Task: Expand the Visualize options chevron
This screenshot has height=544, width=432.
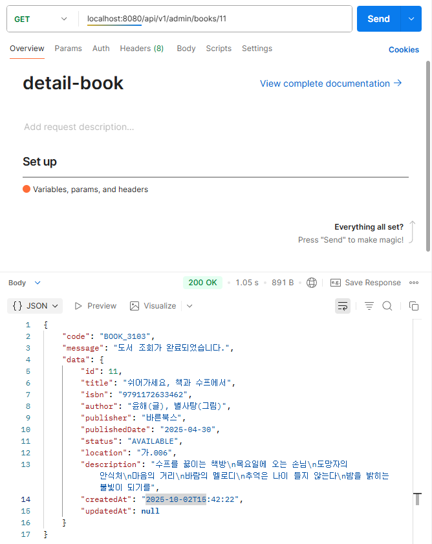Action: pyautogui.click(x=189, y=306)
